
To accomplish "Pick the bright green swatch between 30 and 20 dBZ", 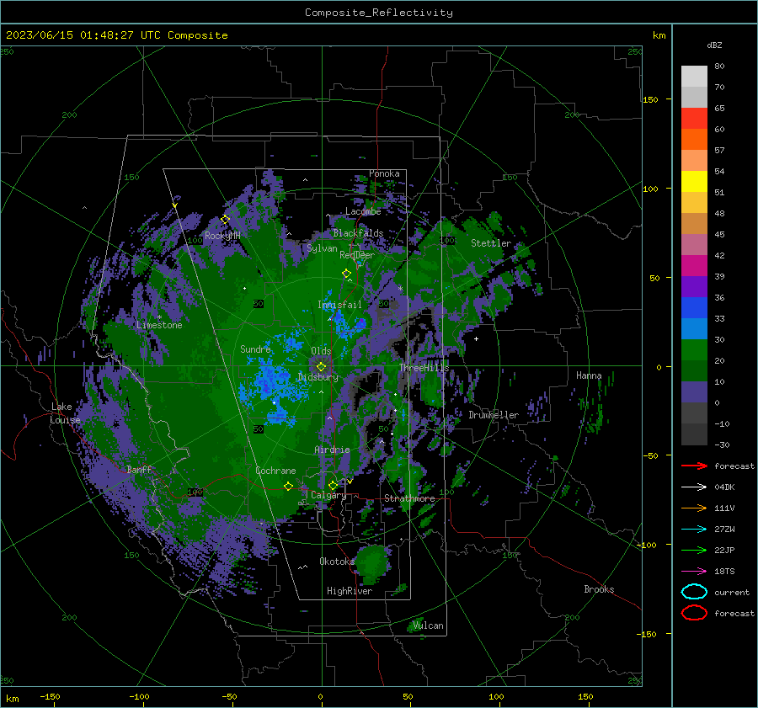I will tap(694, 350).
